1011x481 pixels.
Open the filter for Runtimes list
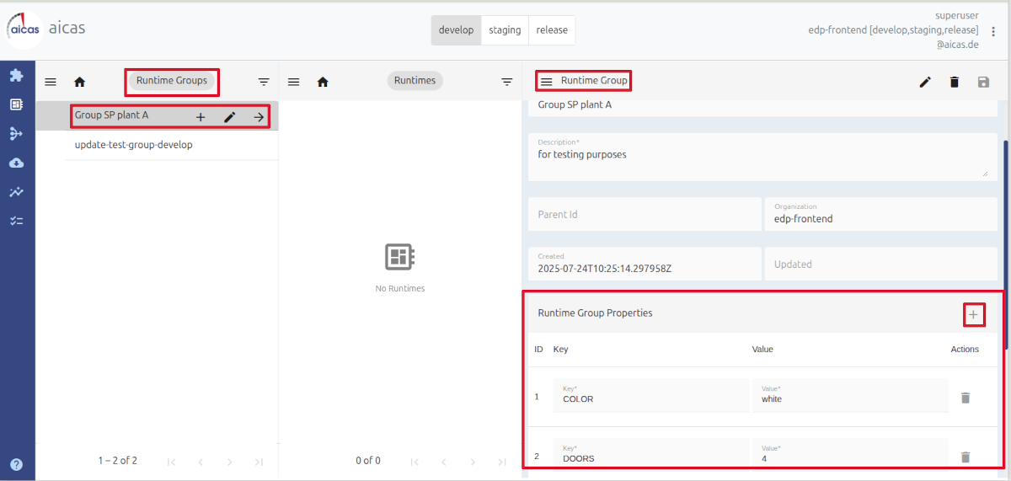click(x=506, y=82)
